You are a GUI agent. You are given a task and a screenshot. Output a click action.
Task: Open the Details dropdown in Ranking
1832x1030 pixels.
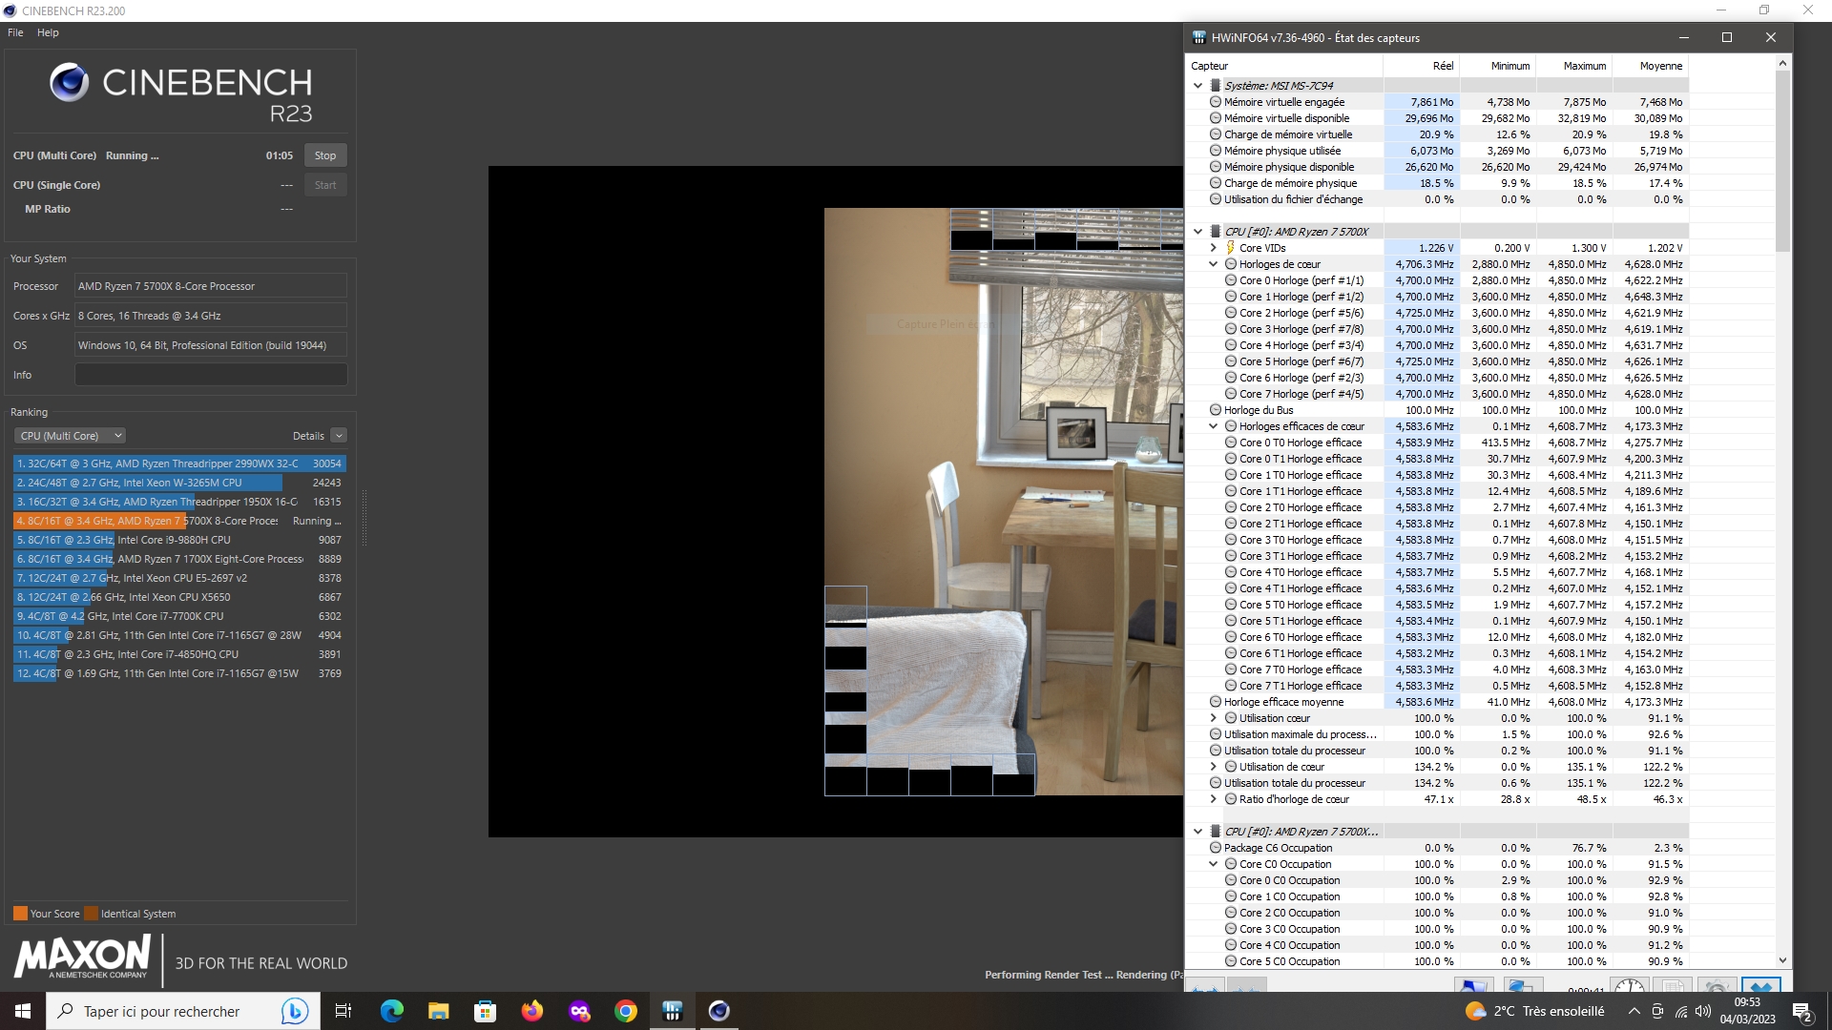click(339, 436)
